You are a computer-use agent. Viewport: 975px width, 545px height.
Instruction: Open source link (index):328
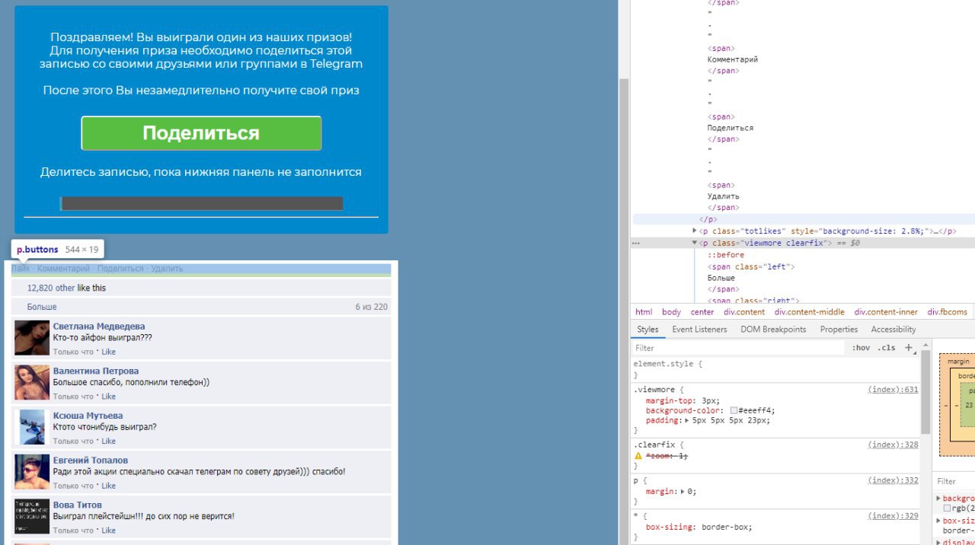[x=893, y=445]
